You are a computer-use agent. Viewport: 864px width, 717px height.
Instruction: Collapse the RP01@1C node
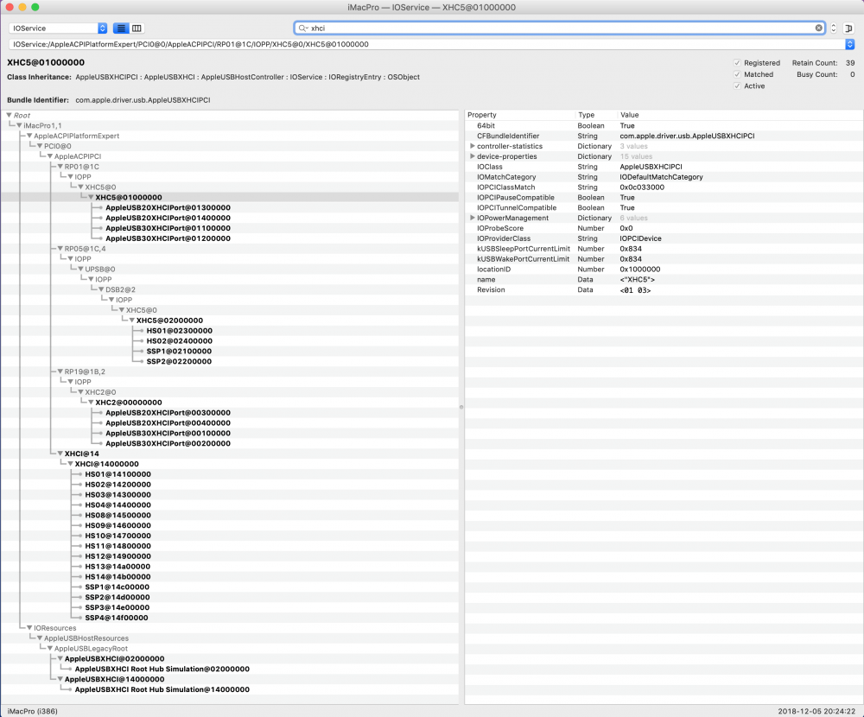pos(60,167)
